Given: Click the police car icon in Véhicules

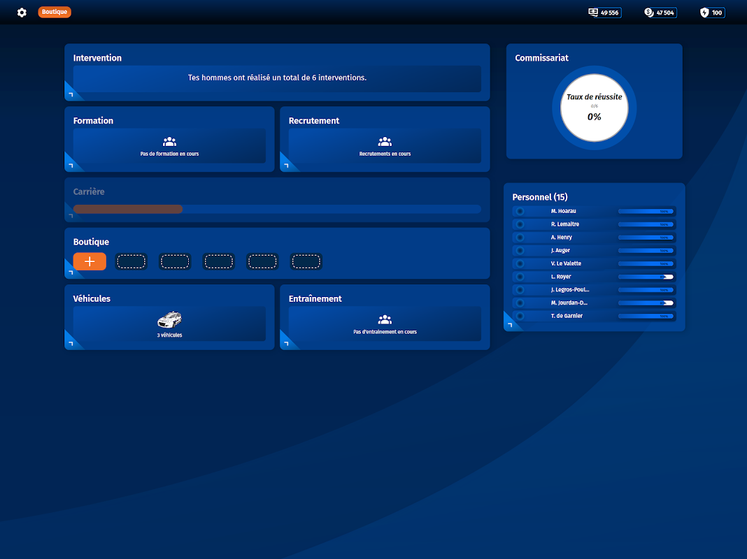Looking at the screenshot, I should coord(169,320).
